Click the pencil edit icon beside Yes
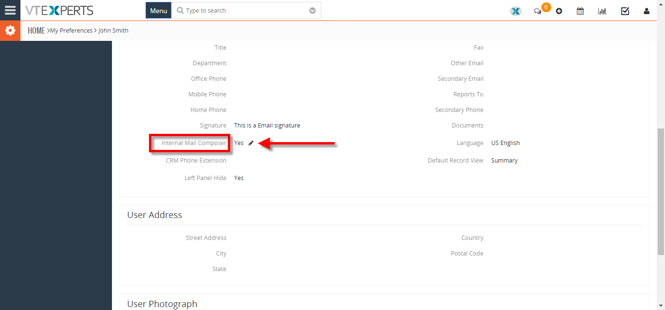 [x=251, y=143]
